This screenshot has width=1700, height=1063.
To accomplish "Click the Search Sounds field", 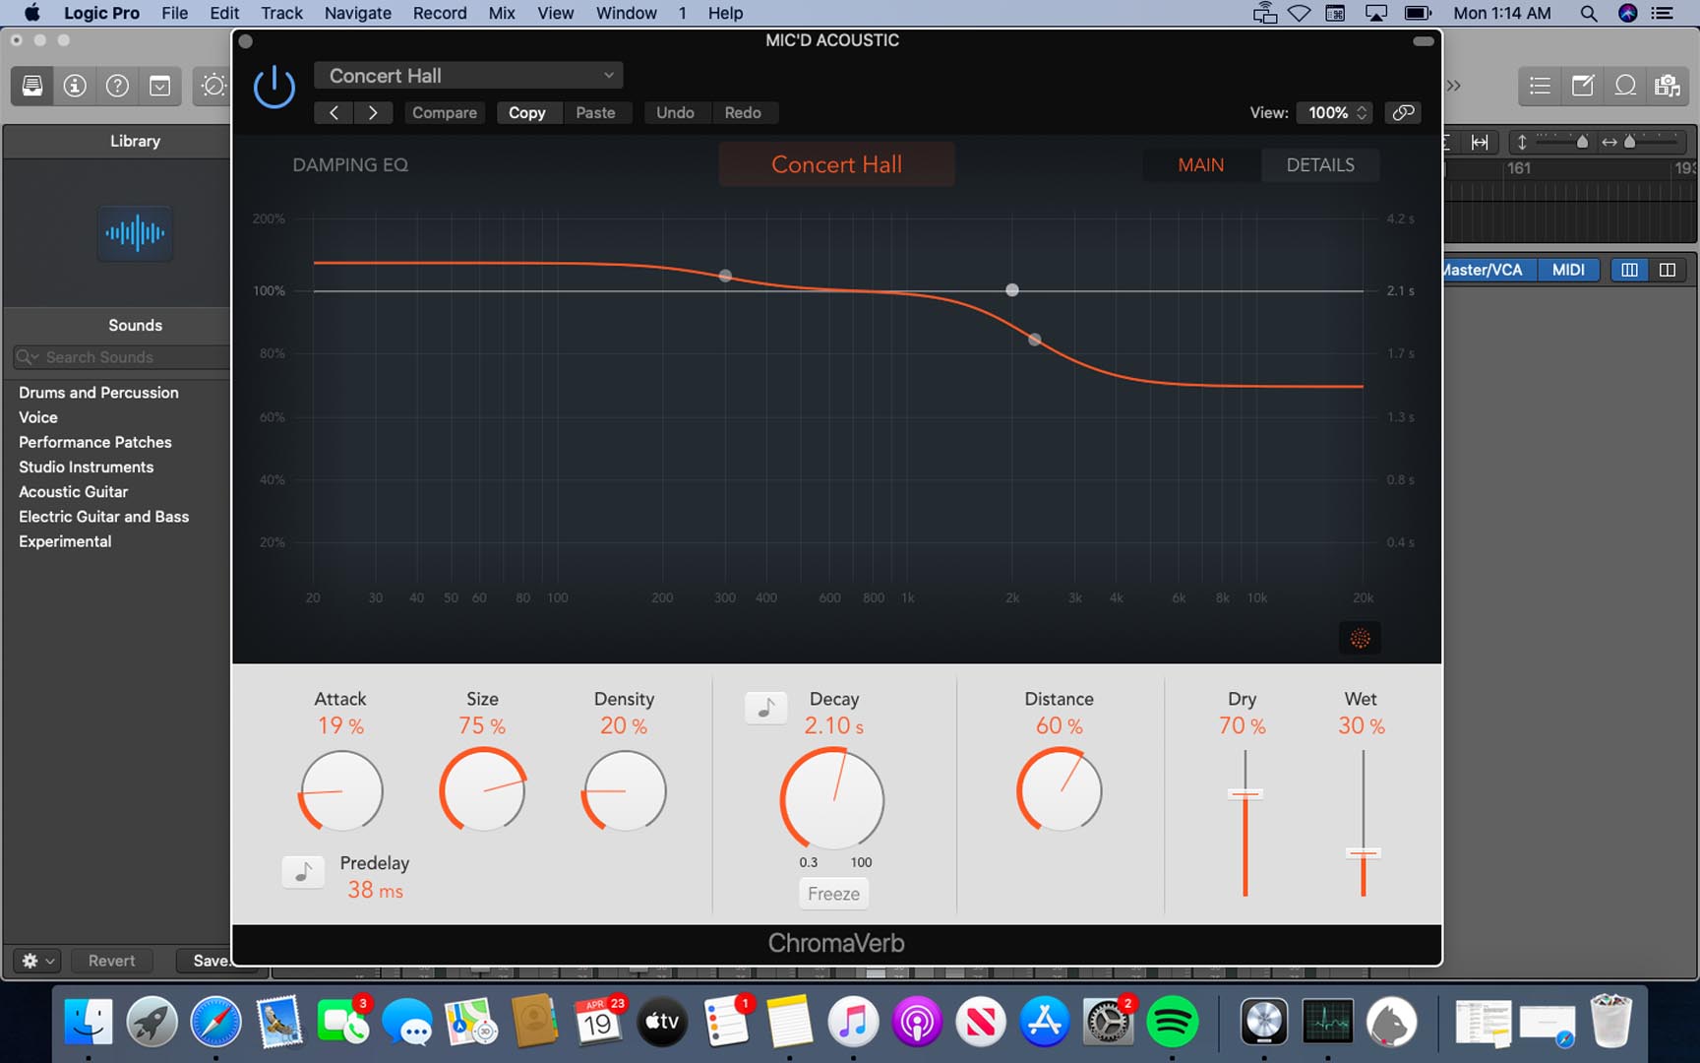I will click(122, 357).
